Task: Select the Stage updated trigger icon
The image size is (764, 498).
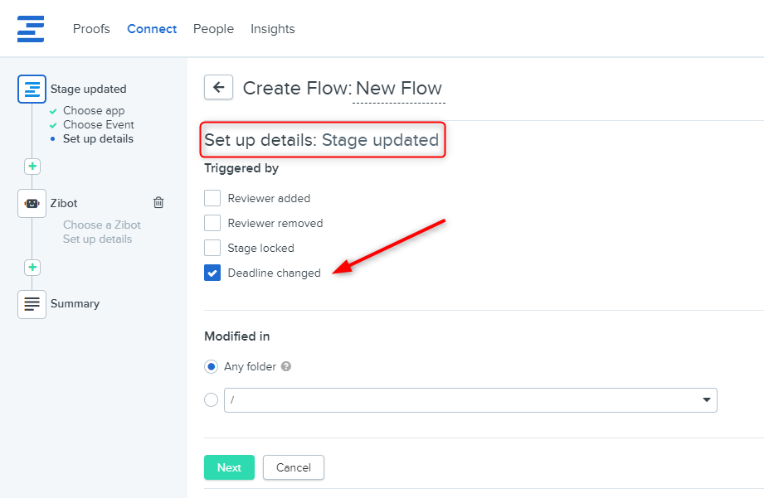Action: (32, 89)
